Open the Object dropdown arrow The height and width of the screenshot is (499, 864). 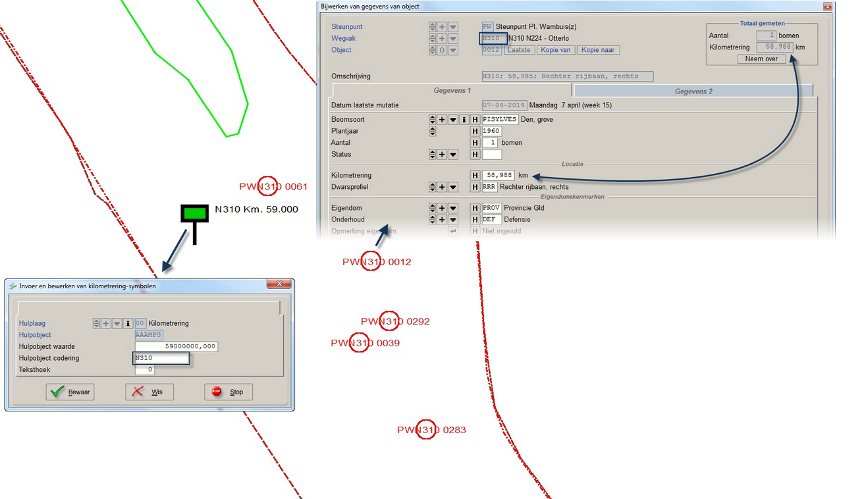click(x=453, y=50)
